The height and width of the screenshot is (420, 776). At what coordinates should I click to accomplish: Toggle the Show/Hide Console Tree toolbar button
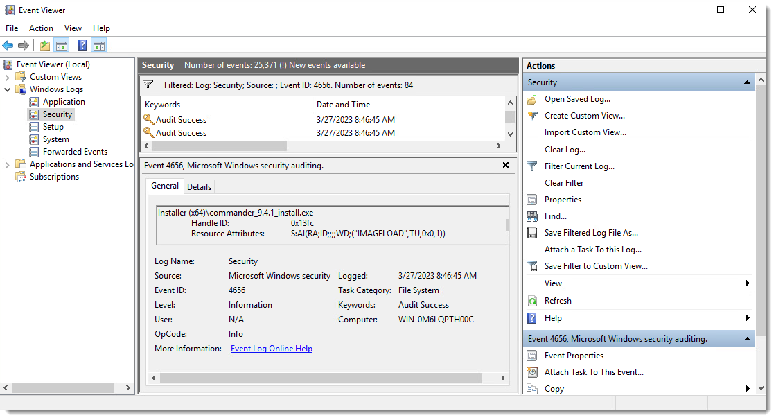click(60, 45)
